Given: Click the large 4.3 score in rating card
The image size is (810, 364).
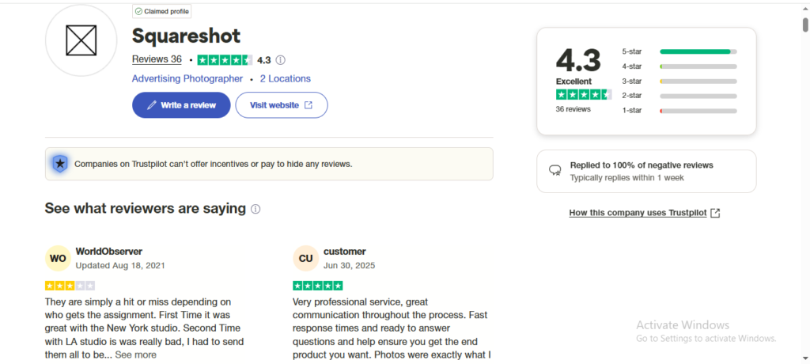Looking at the screenshot, I should (x=578, y=60).
